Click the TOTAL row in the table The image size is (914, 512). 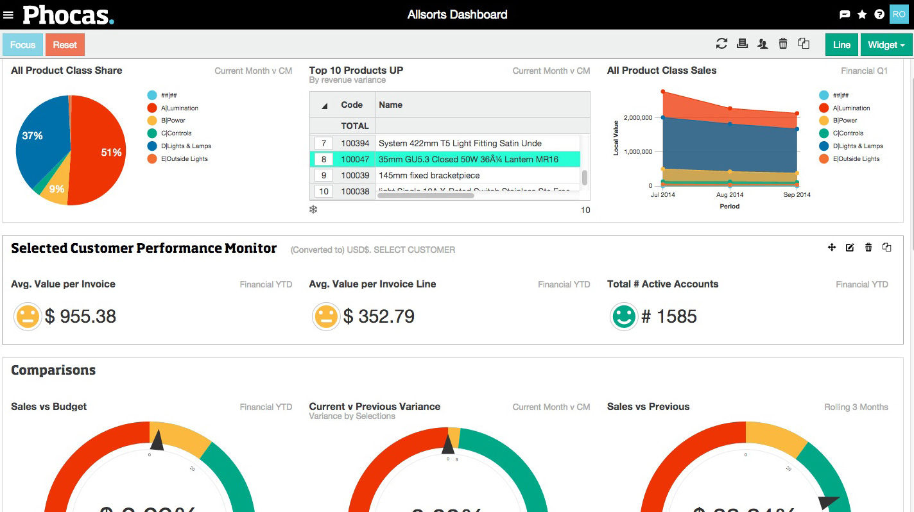pyautogui.click(x=450, y=126)
